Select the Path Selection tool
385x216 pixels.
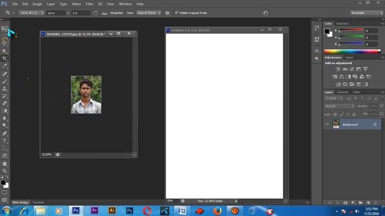(4, 148)
